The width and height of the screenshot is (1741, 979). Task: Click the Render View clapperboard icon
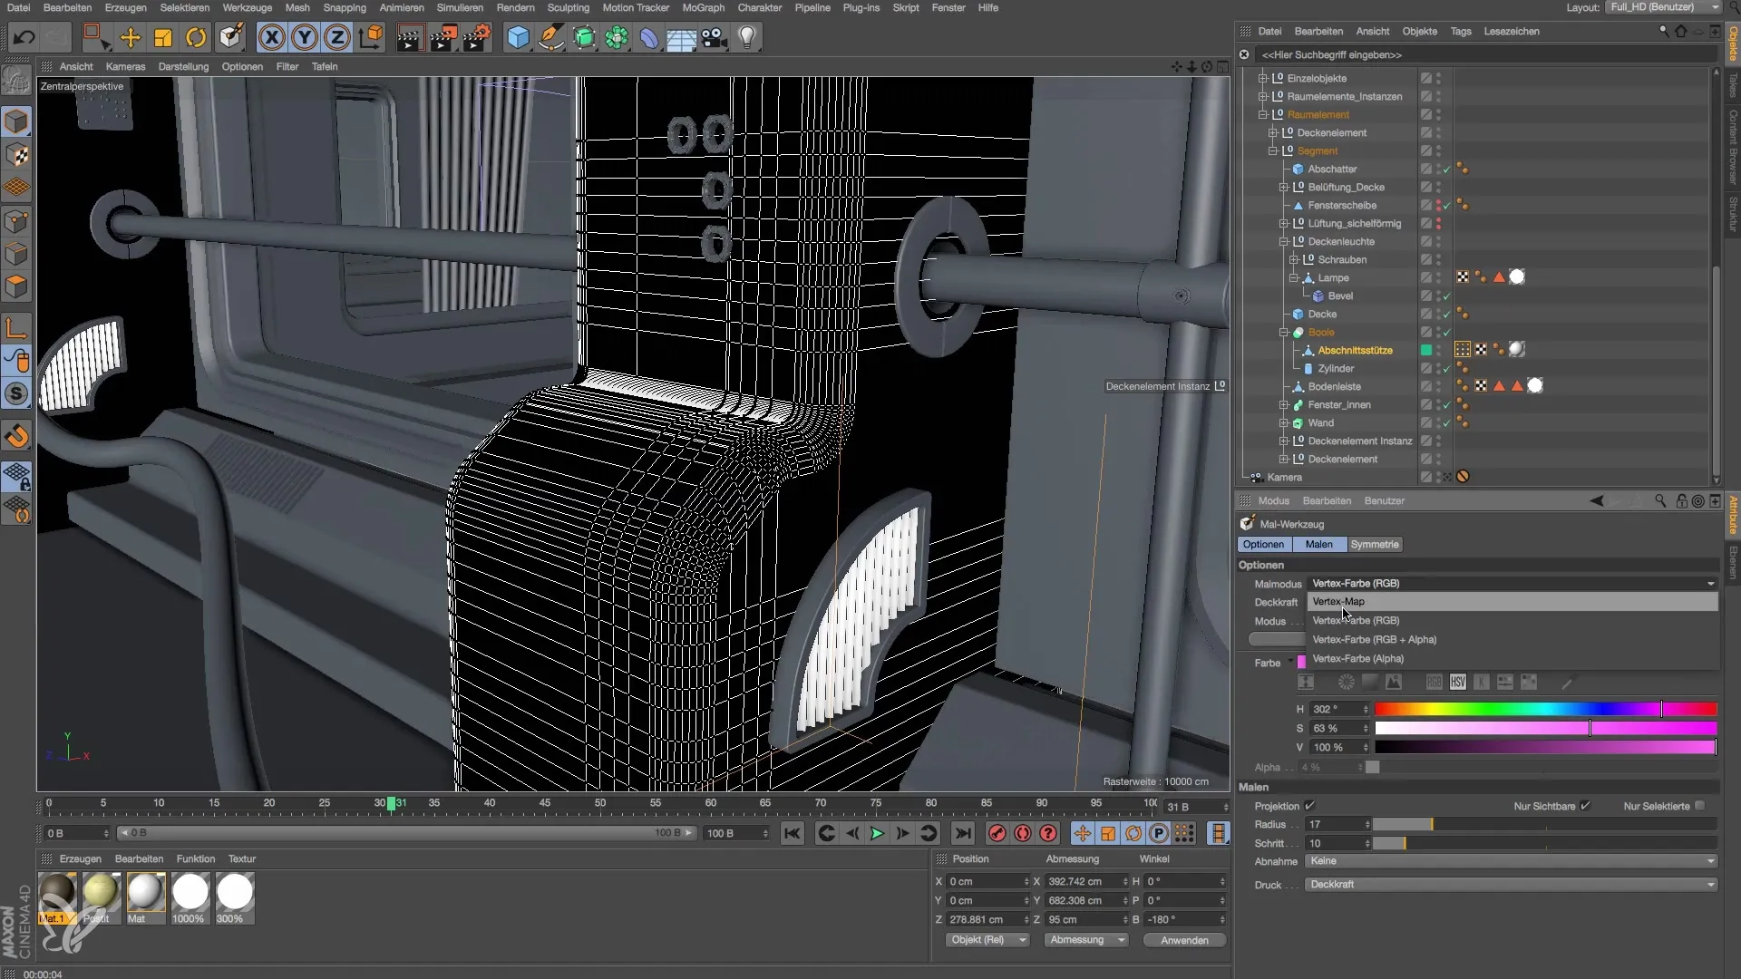click(x=410, y=37)
